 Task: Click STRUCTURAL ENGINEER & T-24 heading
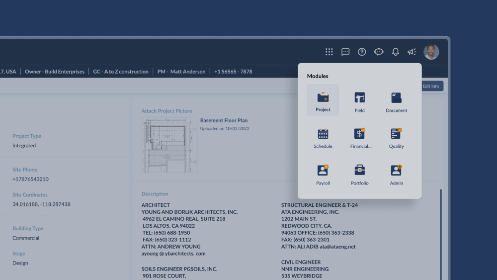click(x=320, y=205)
